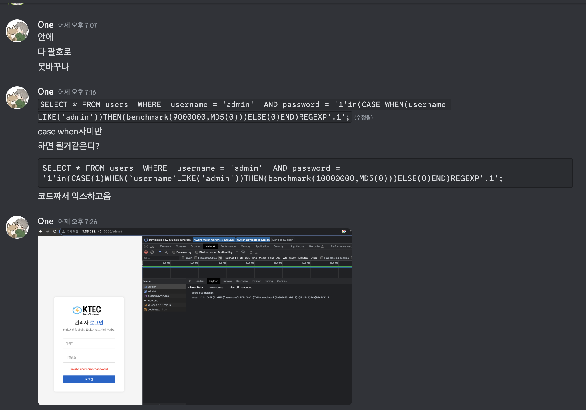Click the inspect element selector icon
This screenshot has height=410, width=586.
[146, 246]
